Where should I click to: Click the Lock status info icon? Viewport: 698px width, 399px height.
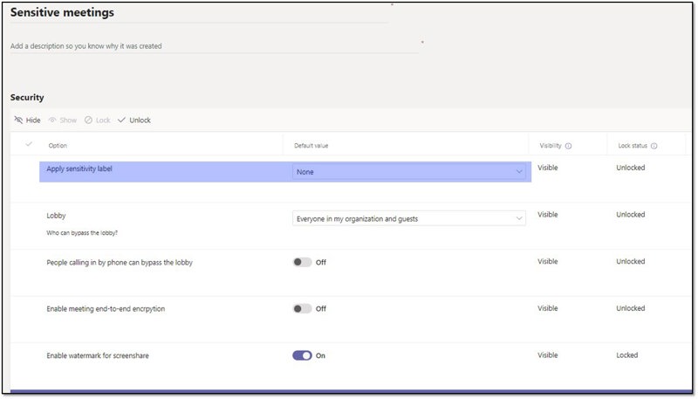[x=654, y=146]
